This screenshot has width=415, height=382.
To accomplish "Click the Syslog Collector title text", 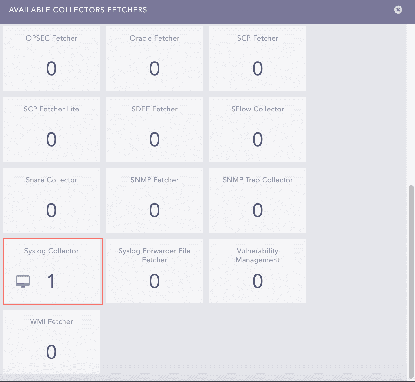I will (x=52, y=251).
